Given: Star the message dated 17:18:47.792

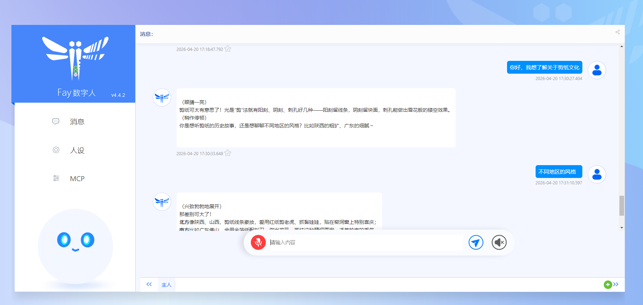Looking at the screenshot, I should point(228,49).
